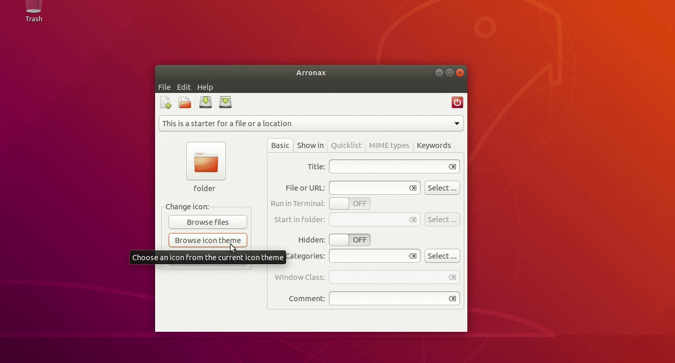Image resolution: width=675 pixels, height=363 pixels.
Task: Clear the Title field using its clear icon
Action: point(452,167)
